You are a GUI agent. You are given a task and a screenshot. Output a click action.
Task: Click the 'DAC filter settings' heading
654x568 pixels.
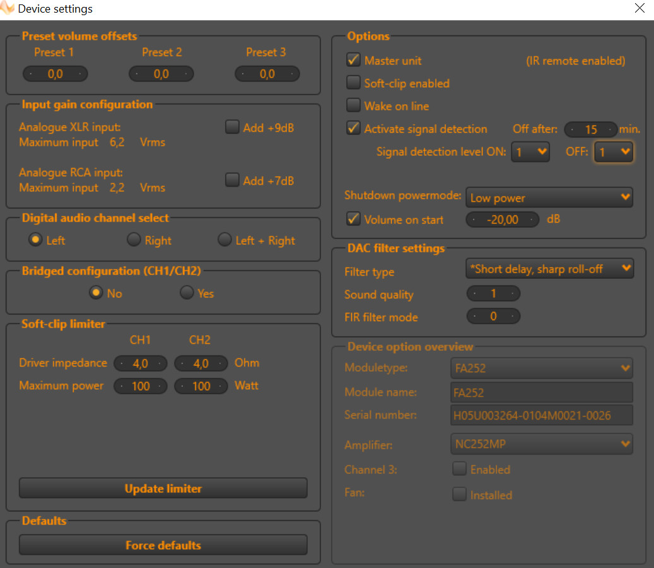[x=396, y=248]
